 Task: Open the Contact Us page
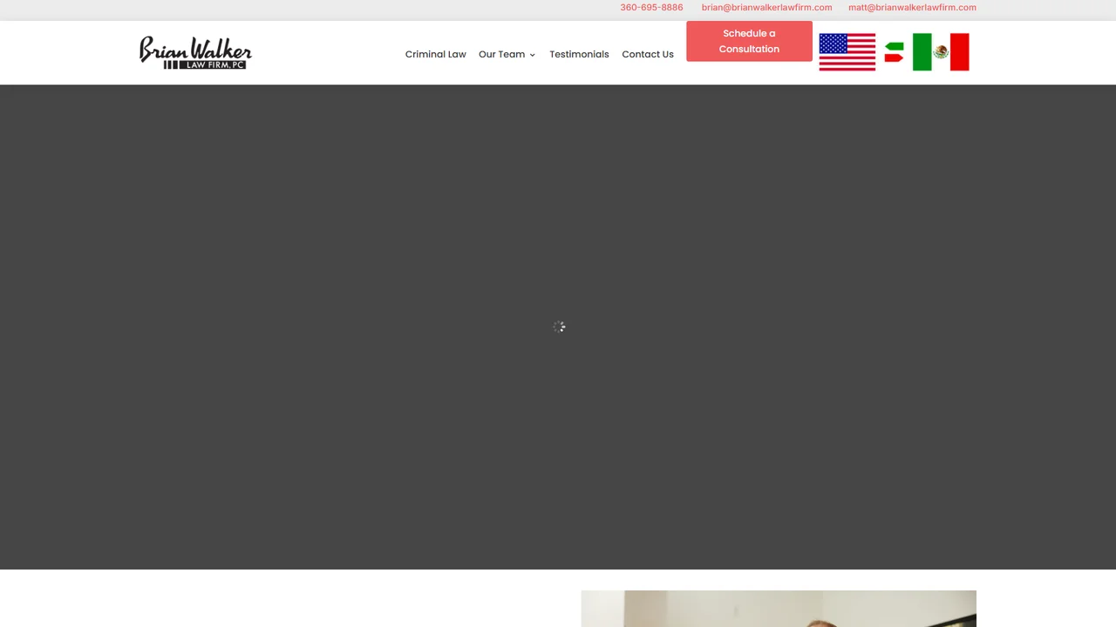(x=648, y=54)
